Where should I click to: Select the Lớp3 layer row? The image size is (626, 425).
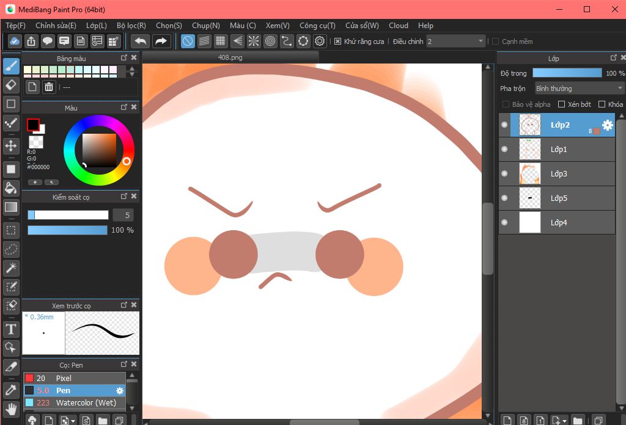[557, 173]
